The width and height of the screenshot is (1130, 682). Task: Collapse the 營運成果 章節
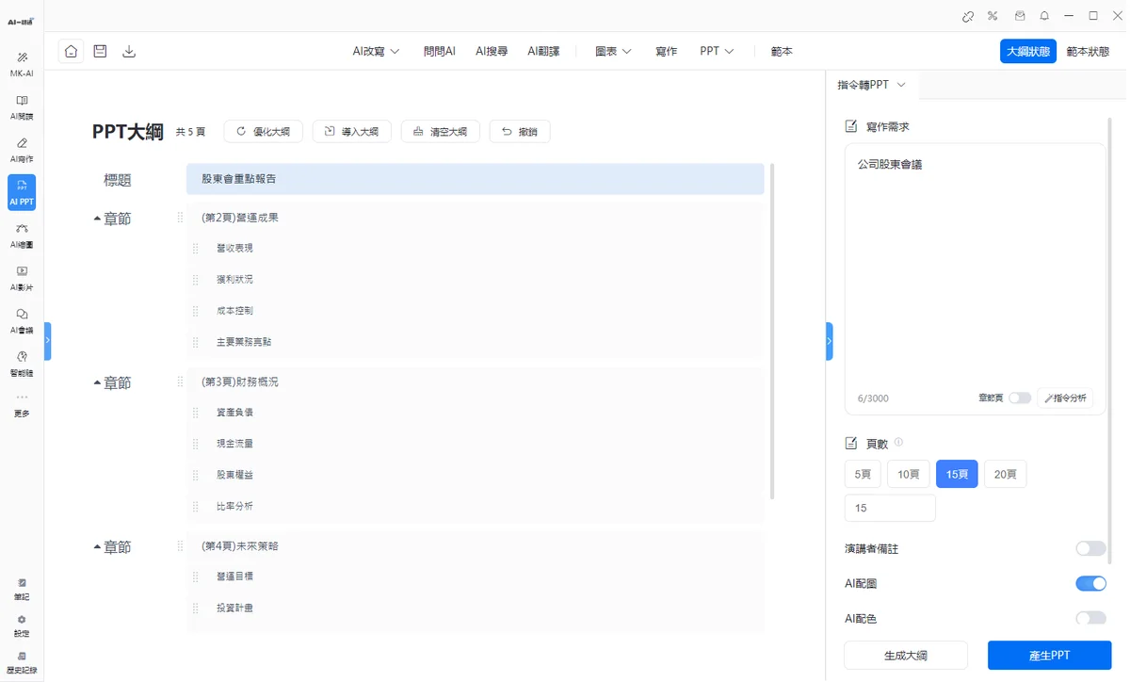pos(97,219)
